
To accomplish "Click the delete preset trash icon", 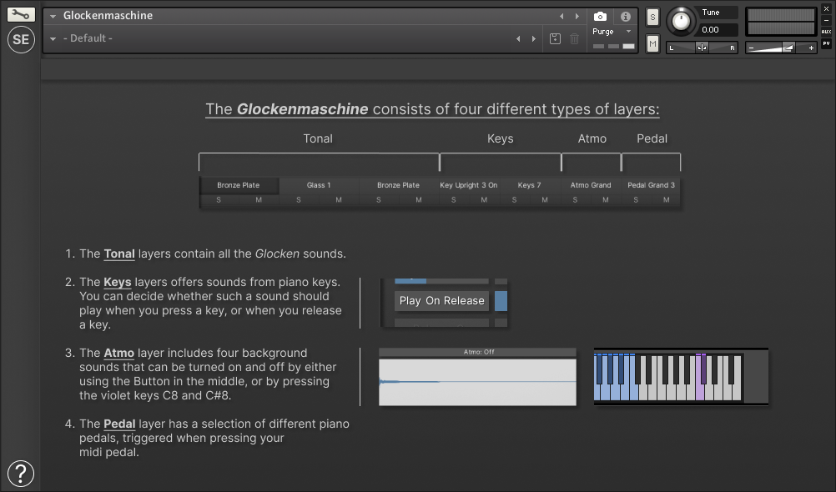I will [575, 38].
